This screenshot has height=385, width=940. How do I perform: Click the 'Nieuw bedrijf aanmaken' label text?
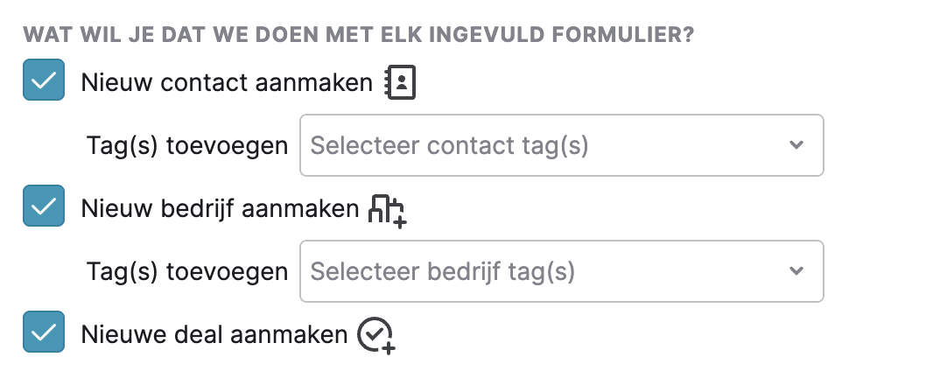point(220,209)
